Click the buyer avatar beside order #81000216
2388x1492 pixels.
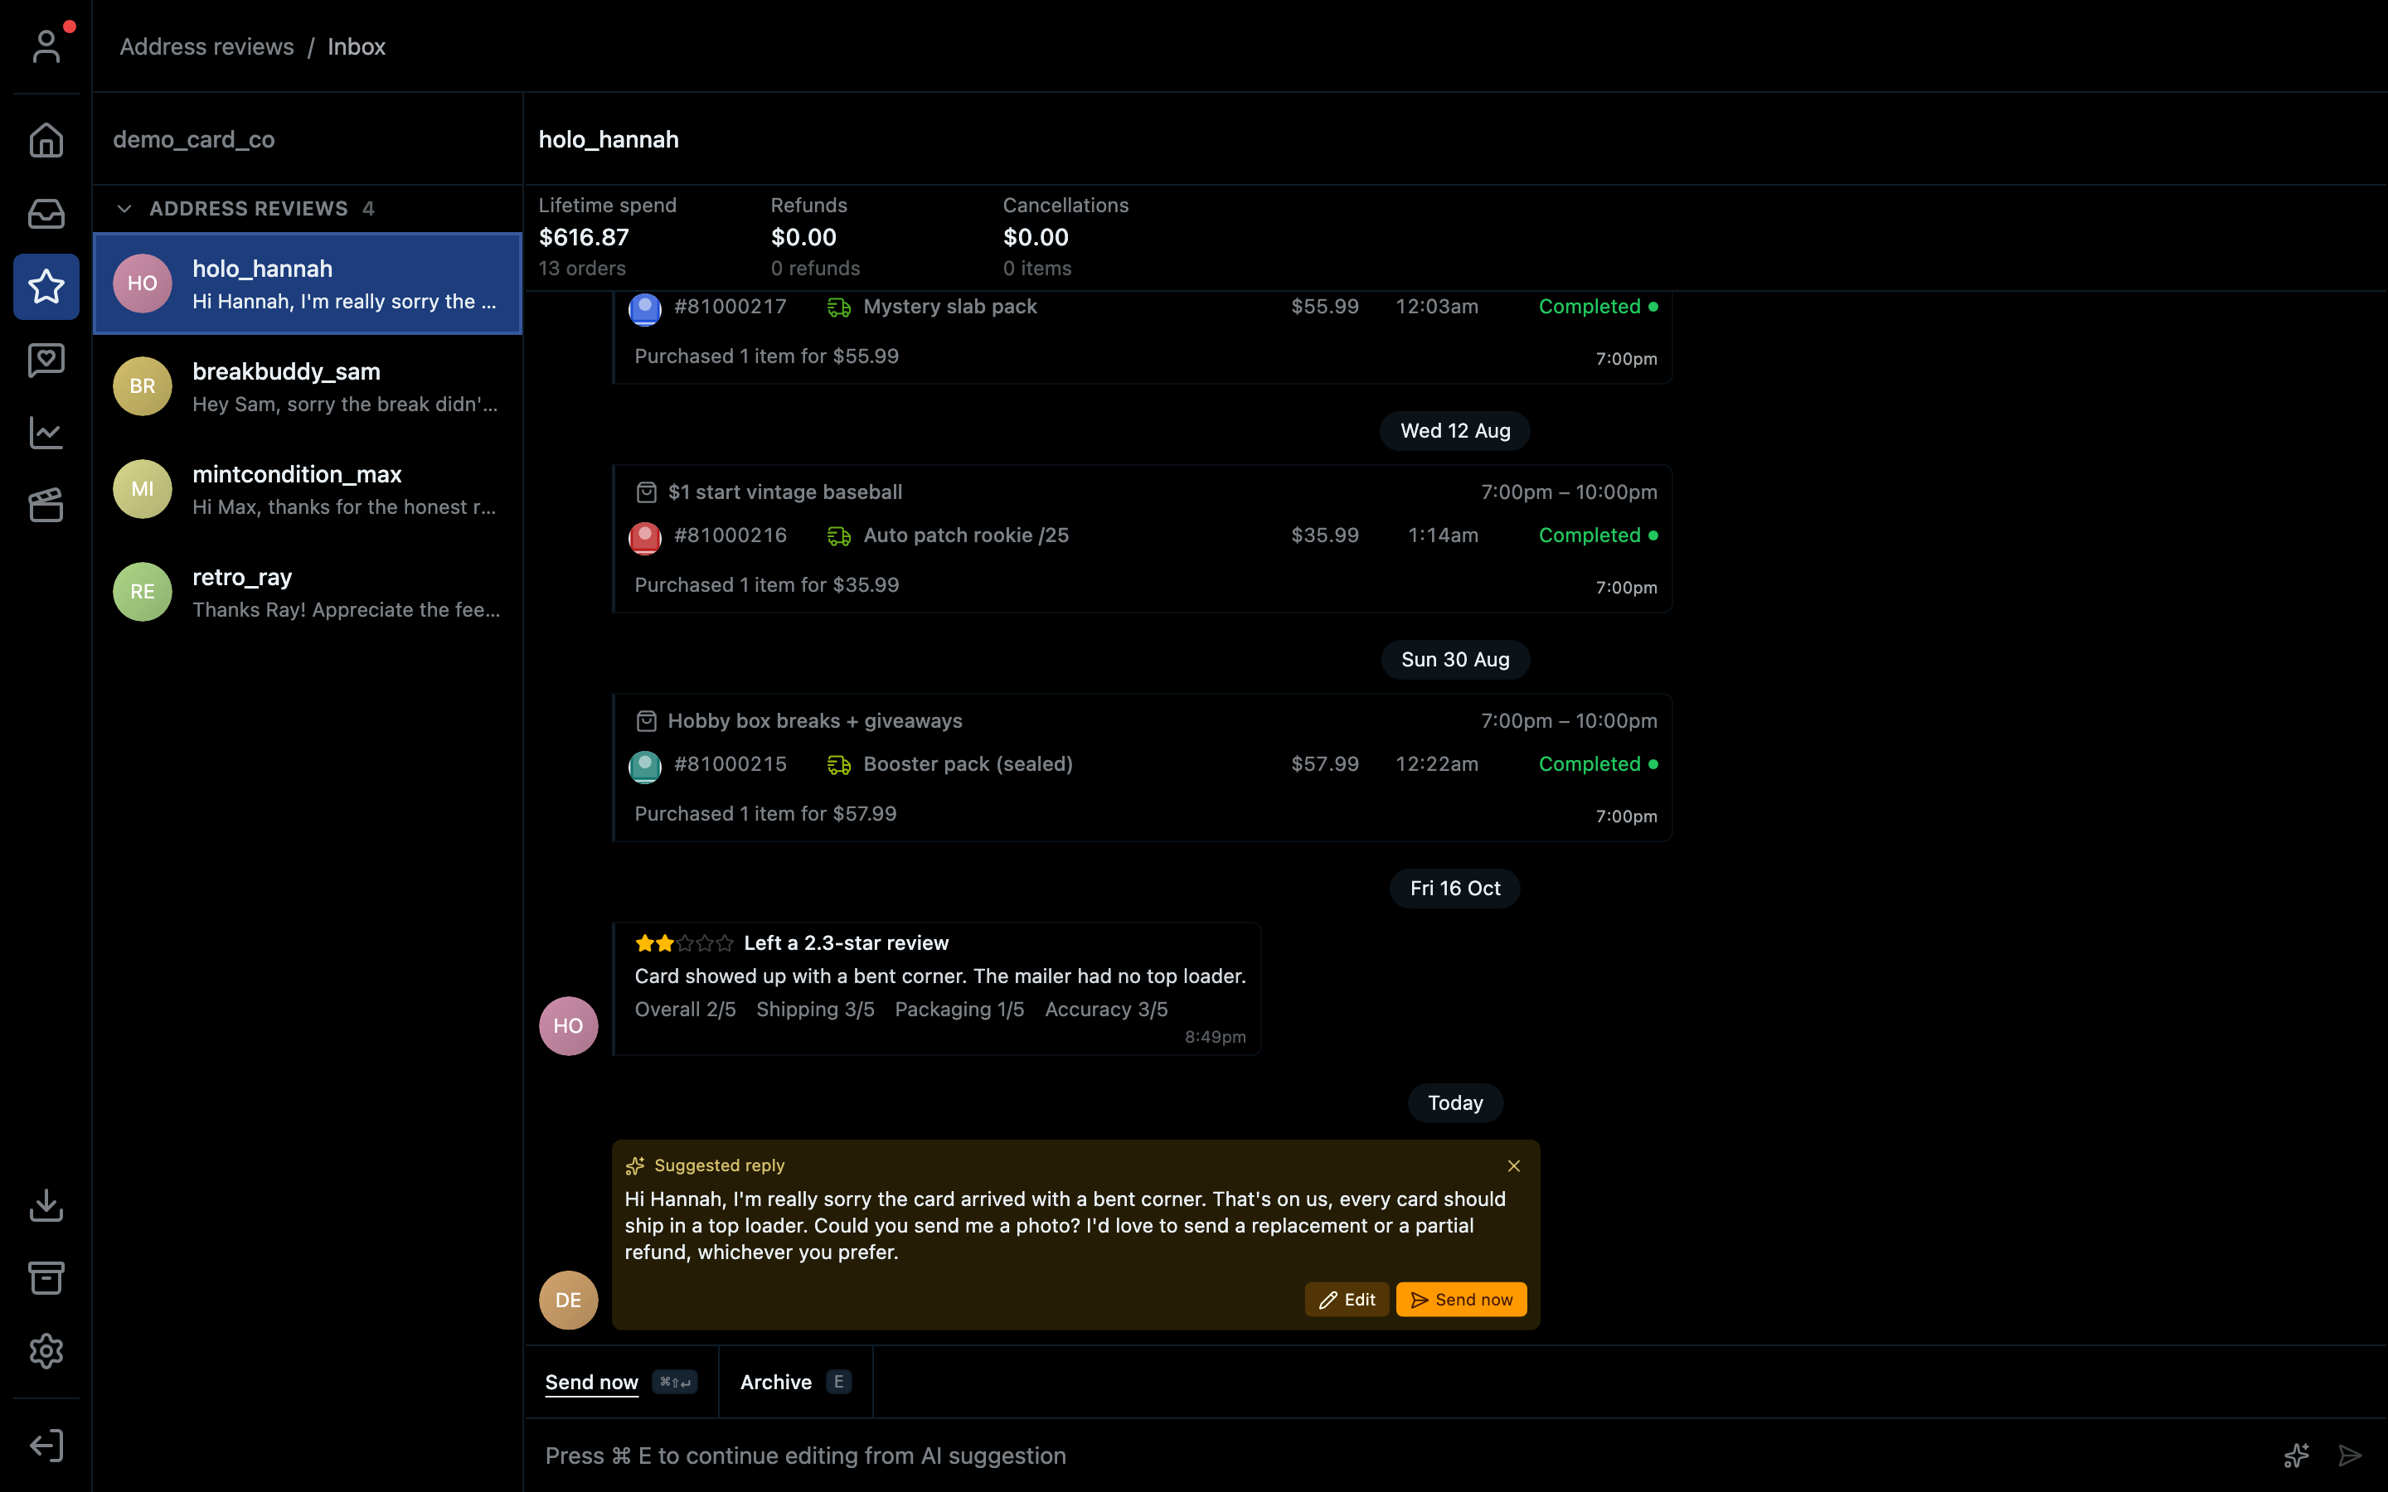[645, 538]
